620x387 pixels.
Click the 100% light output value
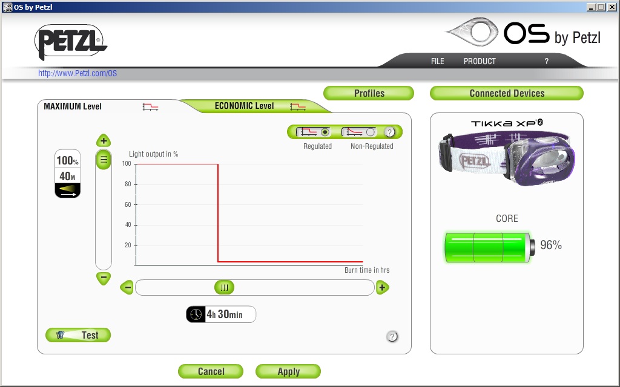68,160
